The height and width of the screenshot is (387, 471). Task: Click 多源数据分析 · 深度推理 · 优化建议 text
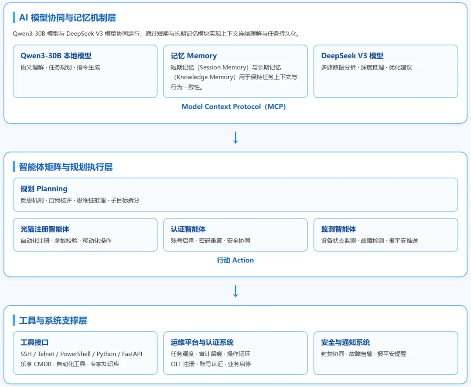[x=366, y=67]
